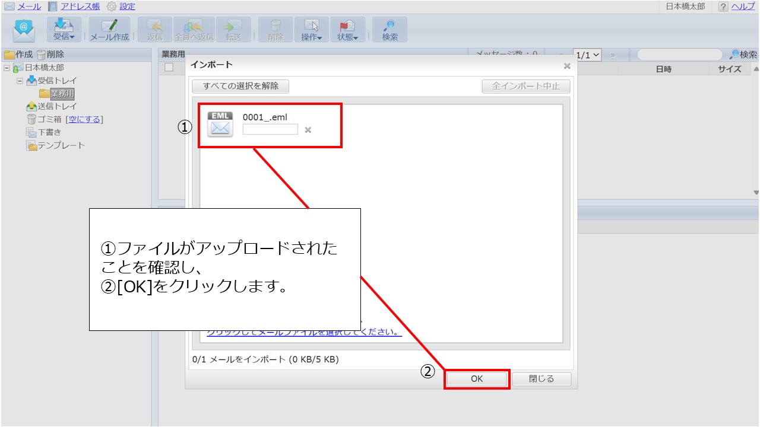Click the message list scrollbar down arrow
This screenshot has height=427, width=760.
[756, 193]
